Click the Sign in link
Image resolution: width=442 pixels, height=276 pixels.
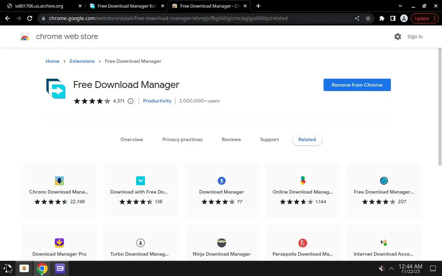point(415,37)
